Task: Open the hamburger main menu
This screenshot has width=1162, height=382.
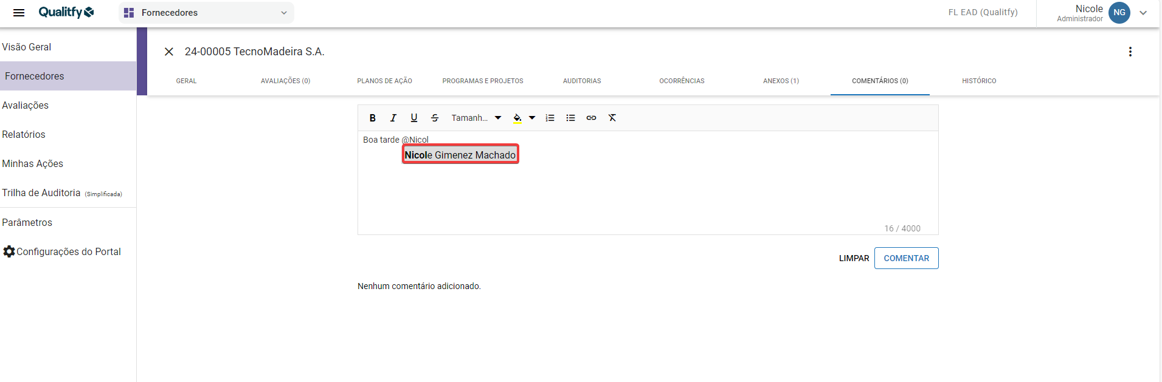Action: coord(19,13)
